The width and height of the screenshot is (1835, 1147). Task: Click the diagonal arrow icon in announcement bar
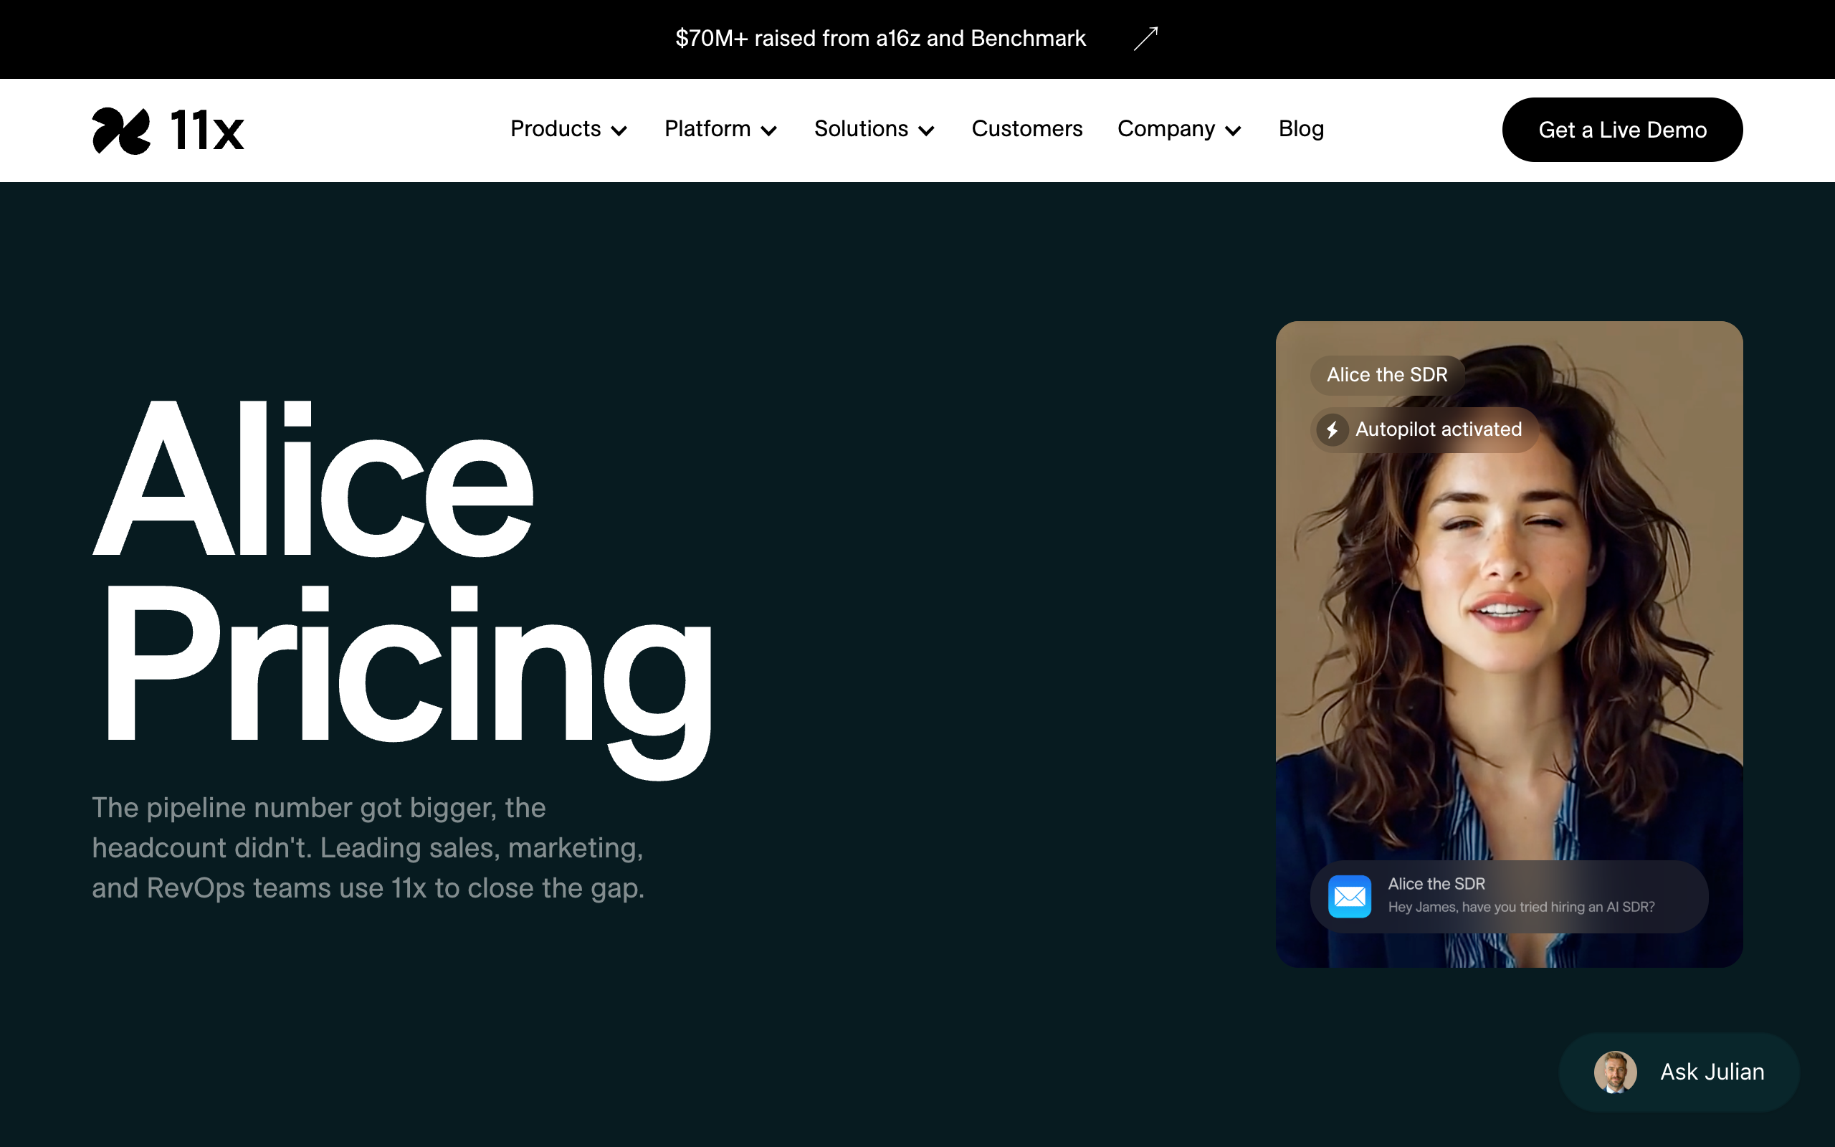pyautogui.click(x=1145, y=38)
